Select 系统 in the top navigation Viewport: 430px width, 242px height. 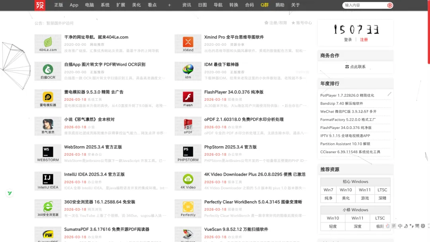click(105, 5)
